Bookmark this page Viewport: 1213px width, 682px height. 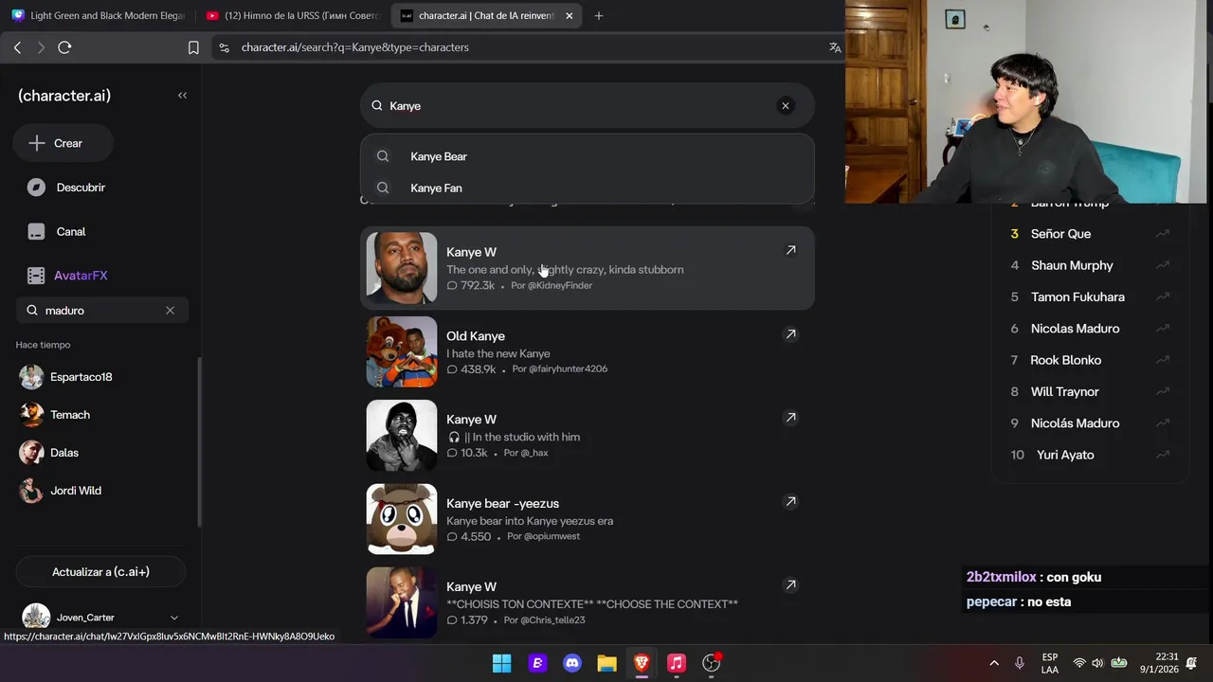193,47
